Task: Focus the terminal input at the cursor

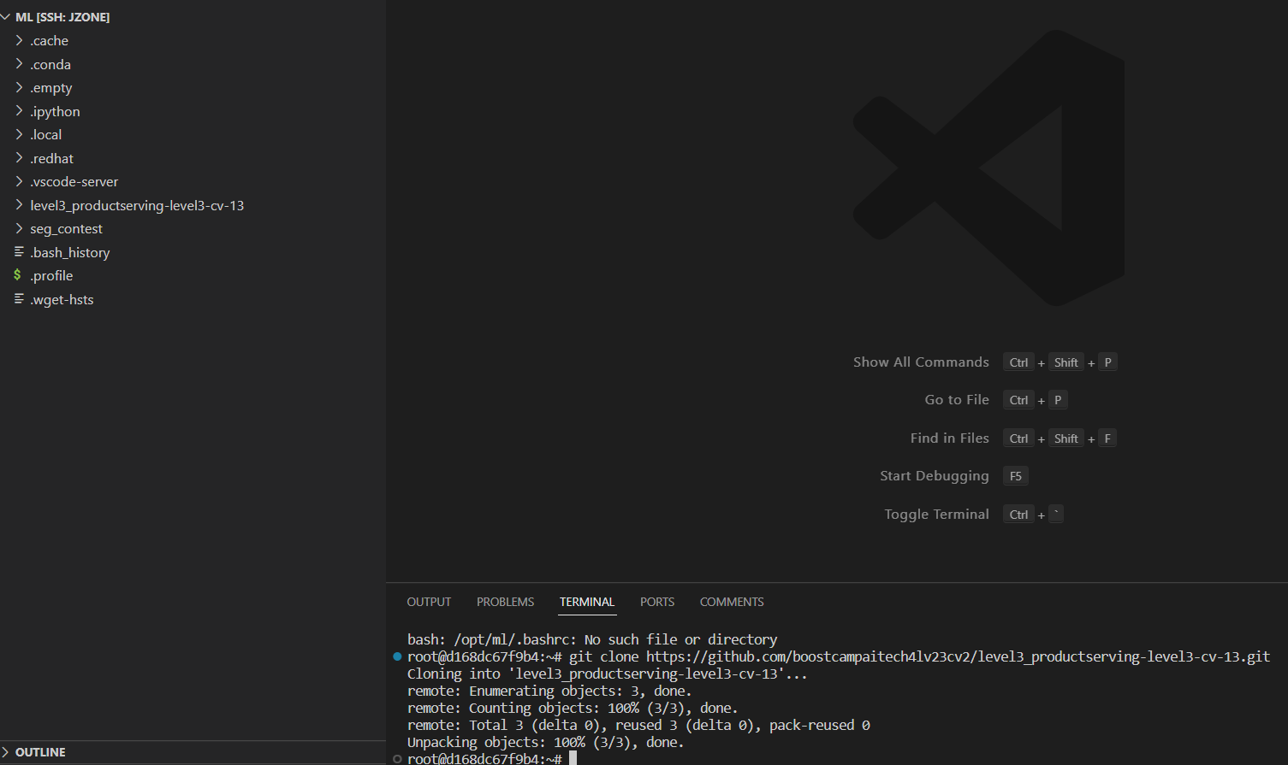Action: 573,758
